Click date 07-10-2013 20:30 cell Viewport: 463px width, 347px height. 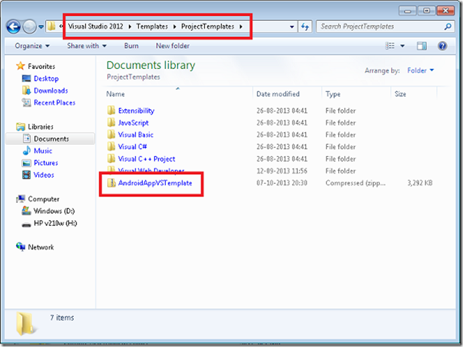pos(282,183)
